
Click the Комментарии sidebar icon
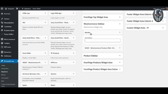(x=2, y=30)
